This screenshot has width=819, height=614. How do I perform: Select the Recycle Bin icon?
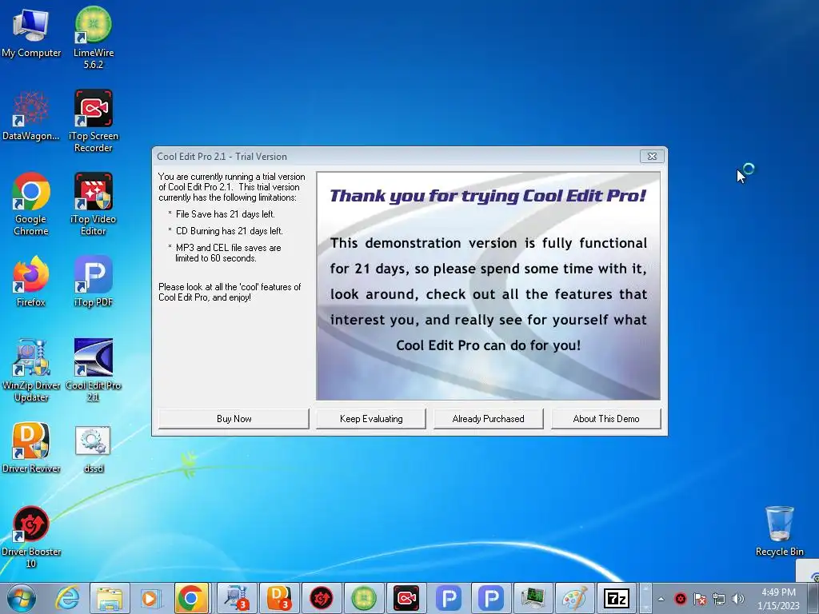(779, 531)
